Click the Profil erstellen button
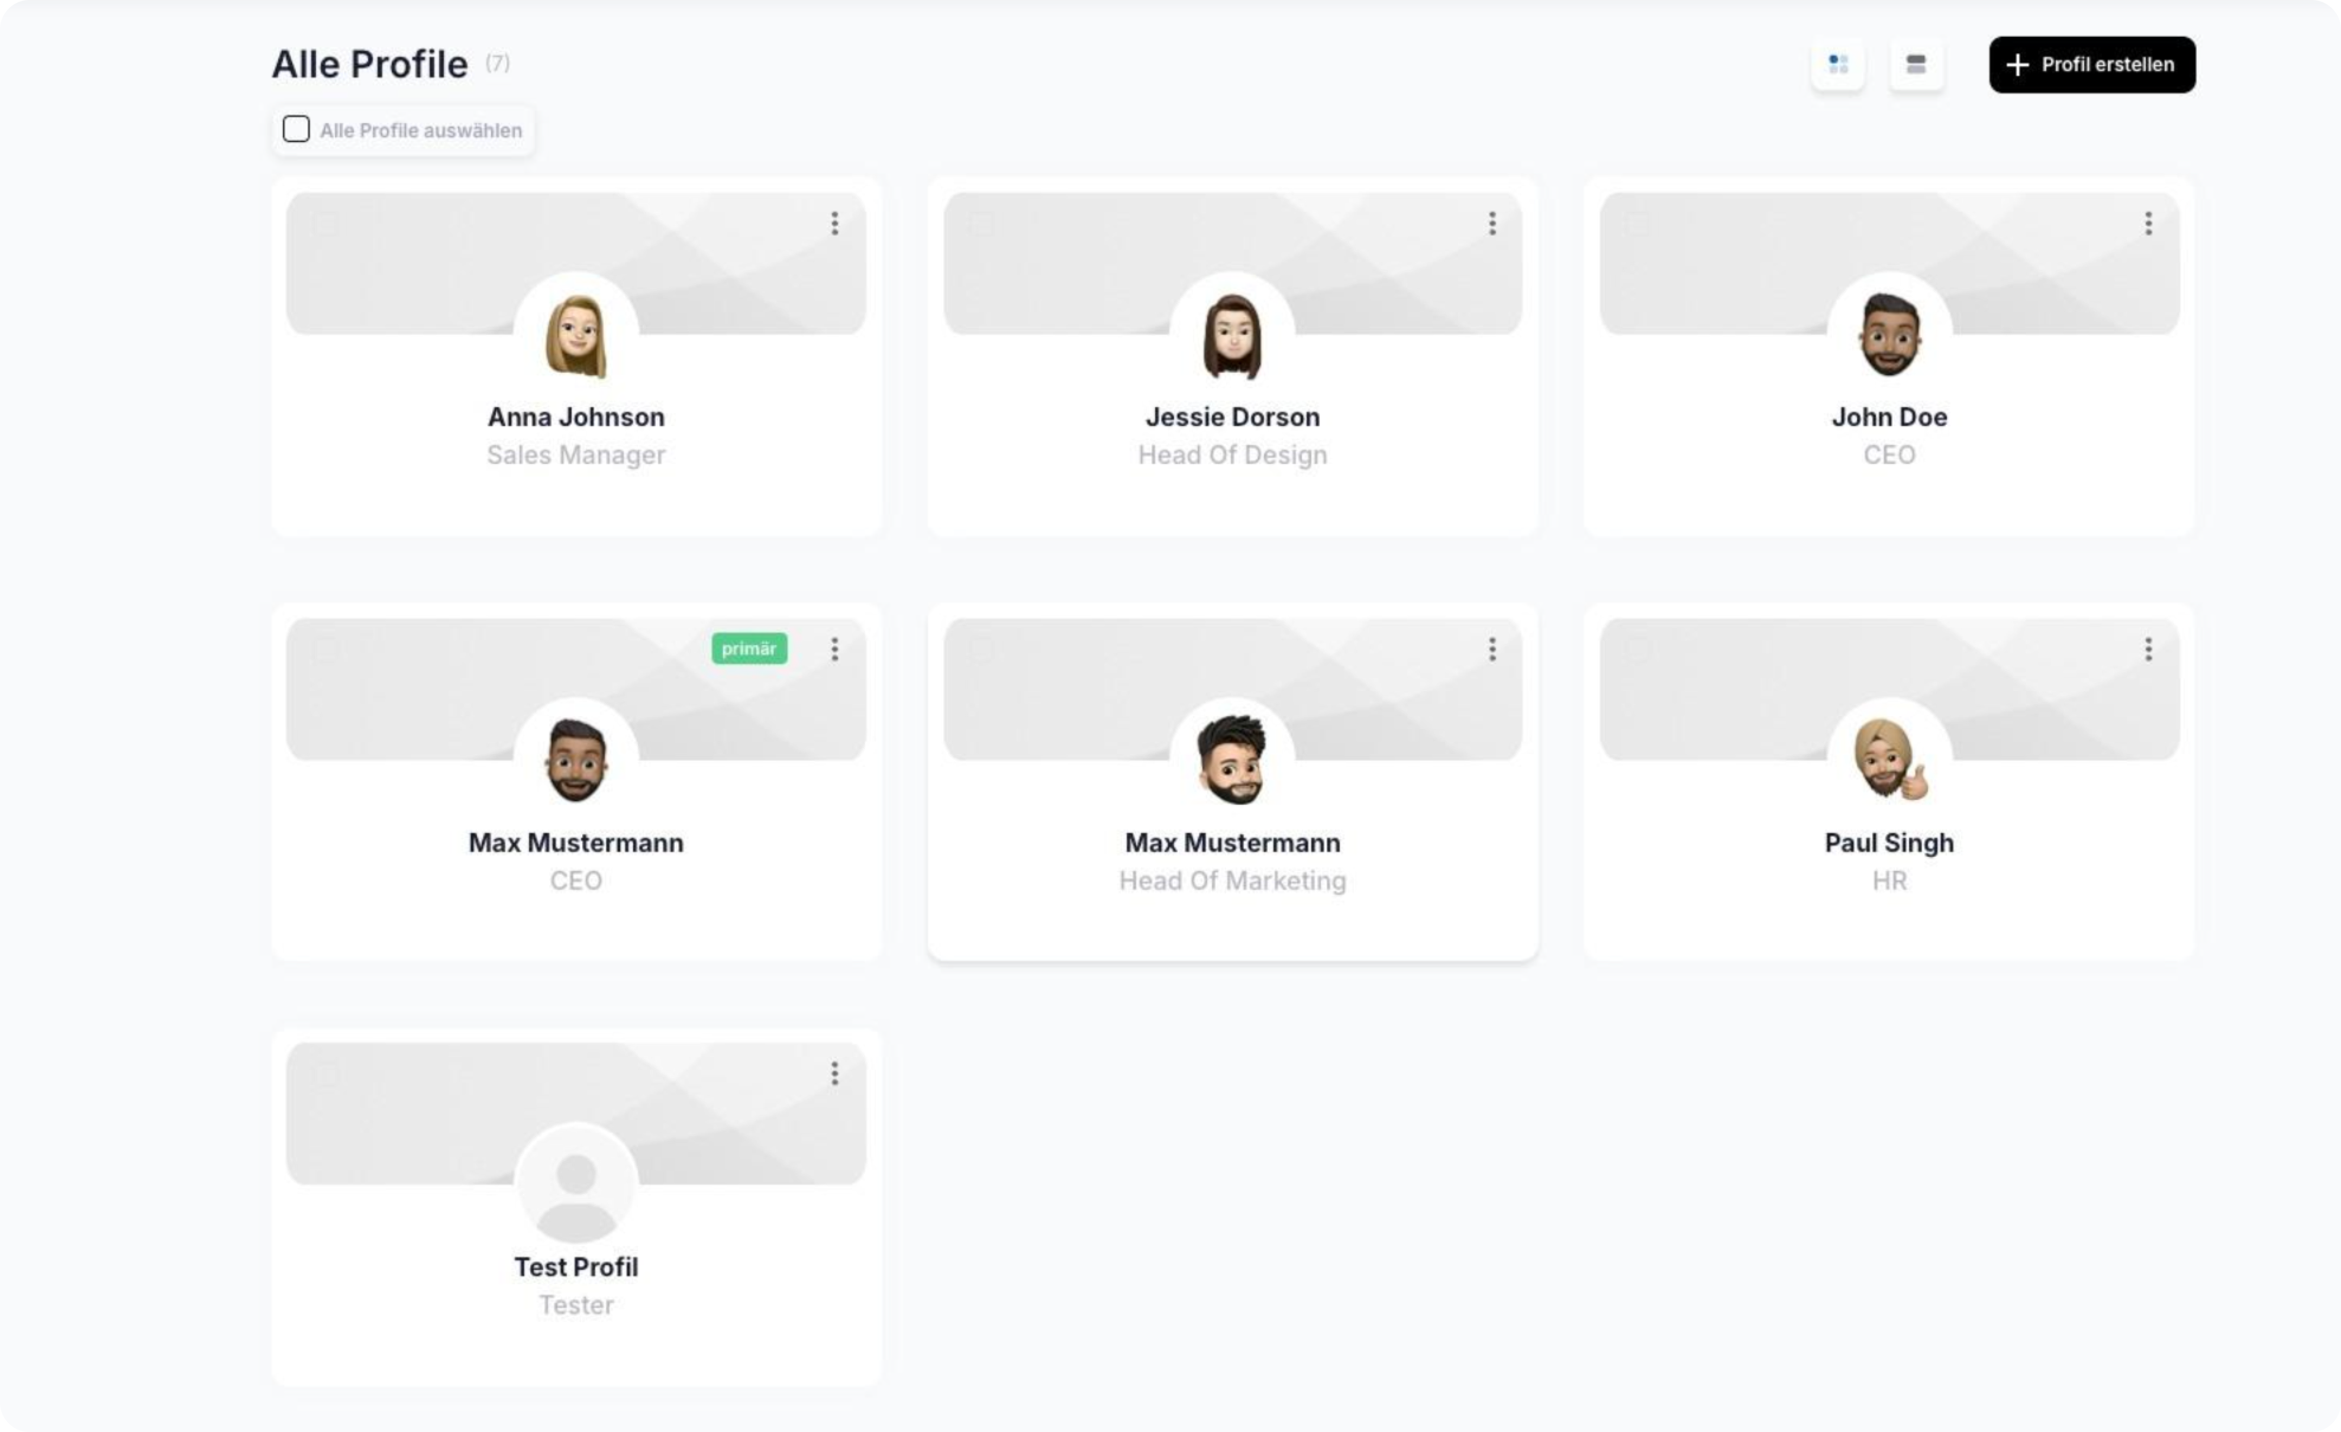 2091,64
